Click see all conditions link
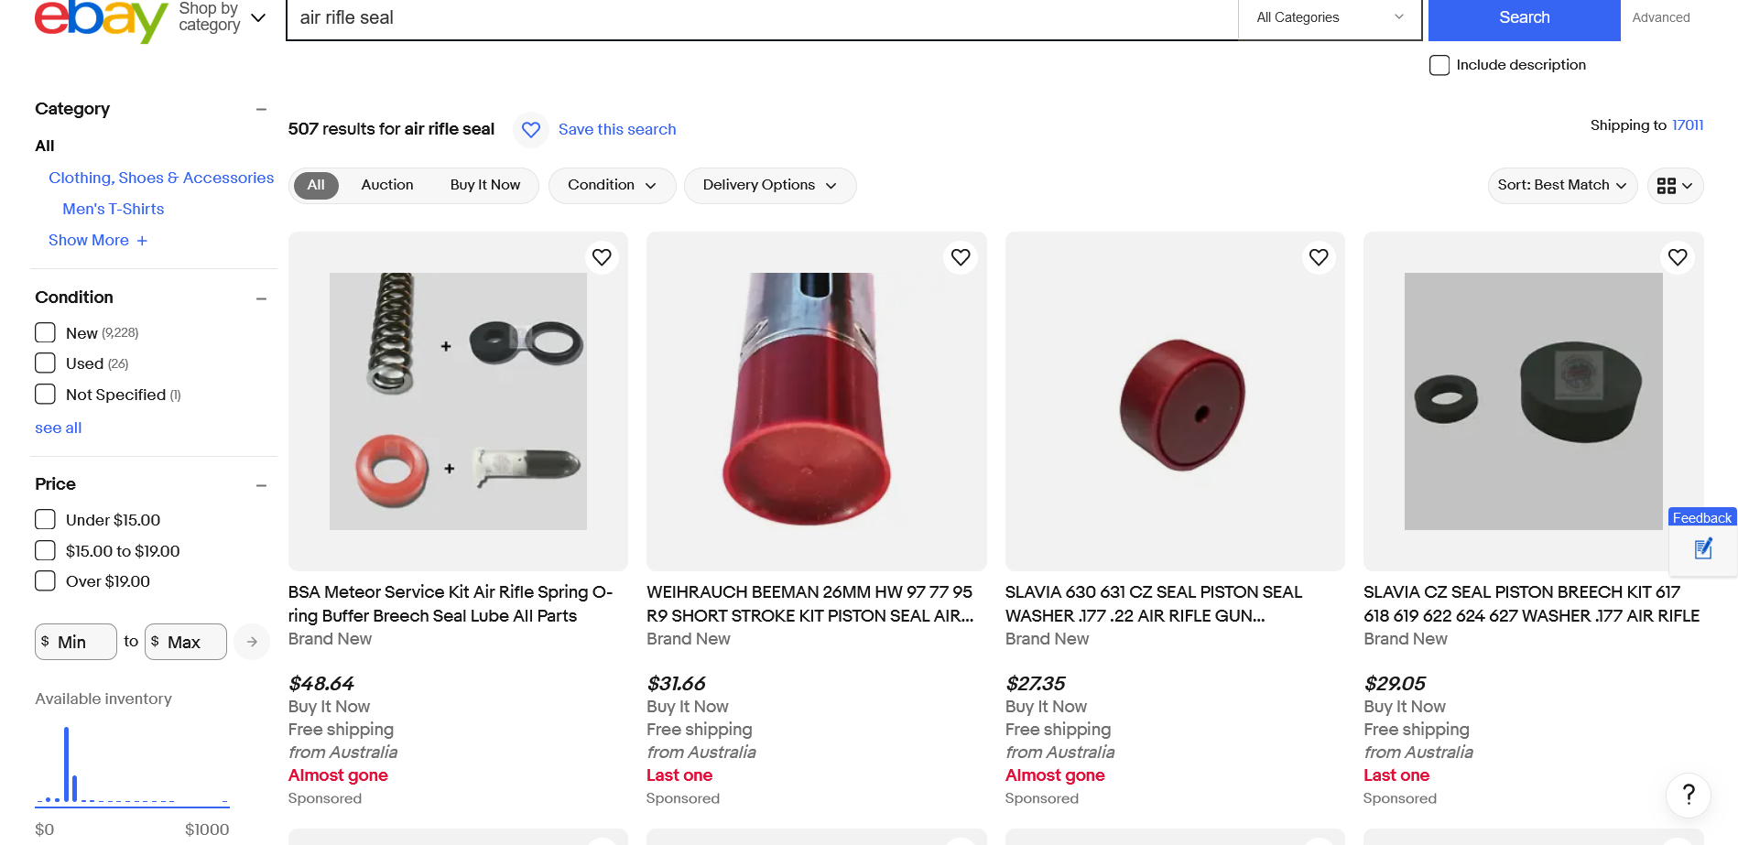This screenshot has width=1738, height=845. [59, 428]
